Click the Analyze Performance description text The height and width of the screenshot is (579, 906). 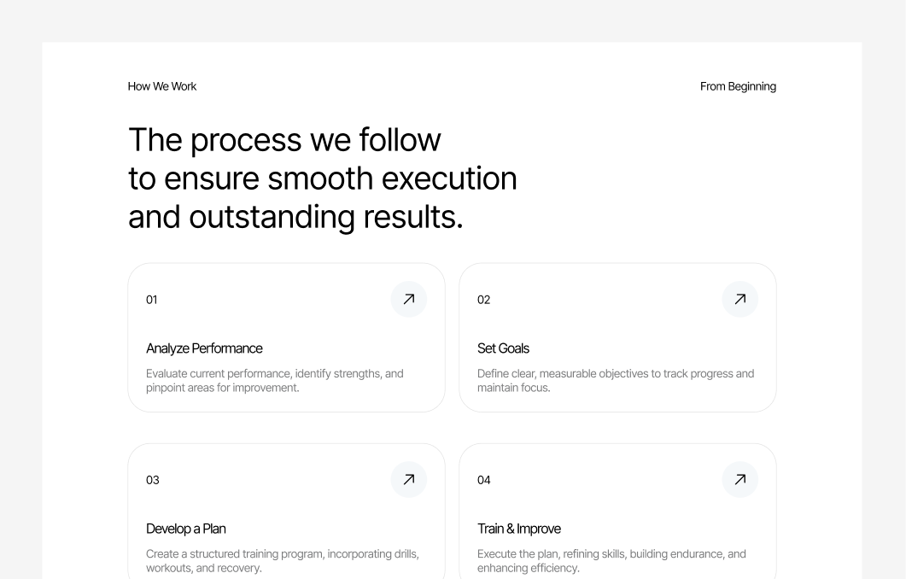coord(274,381)
